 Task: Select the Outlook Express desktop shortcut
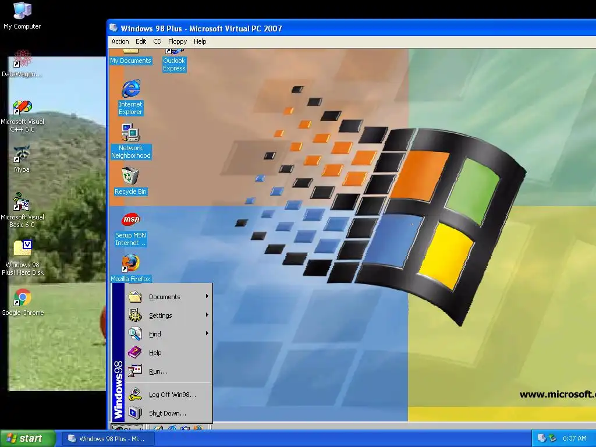click(x=174, y=60)
